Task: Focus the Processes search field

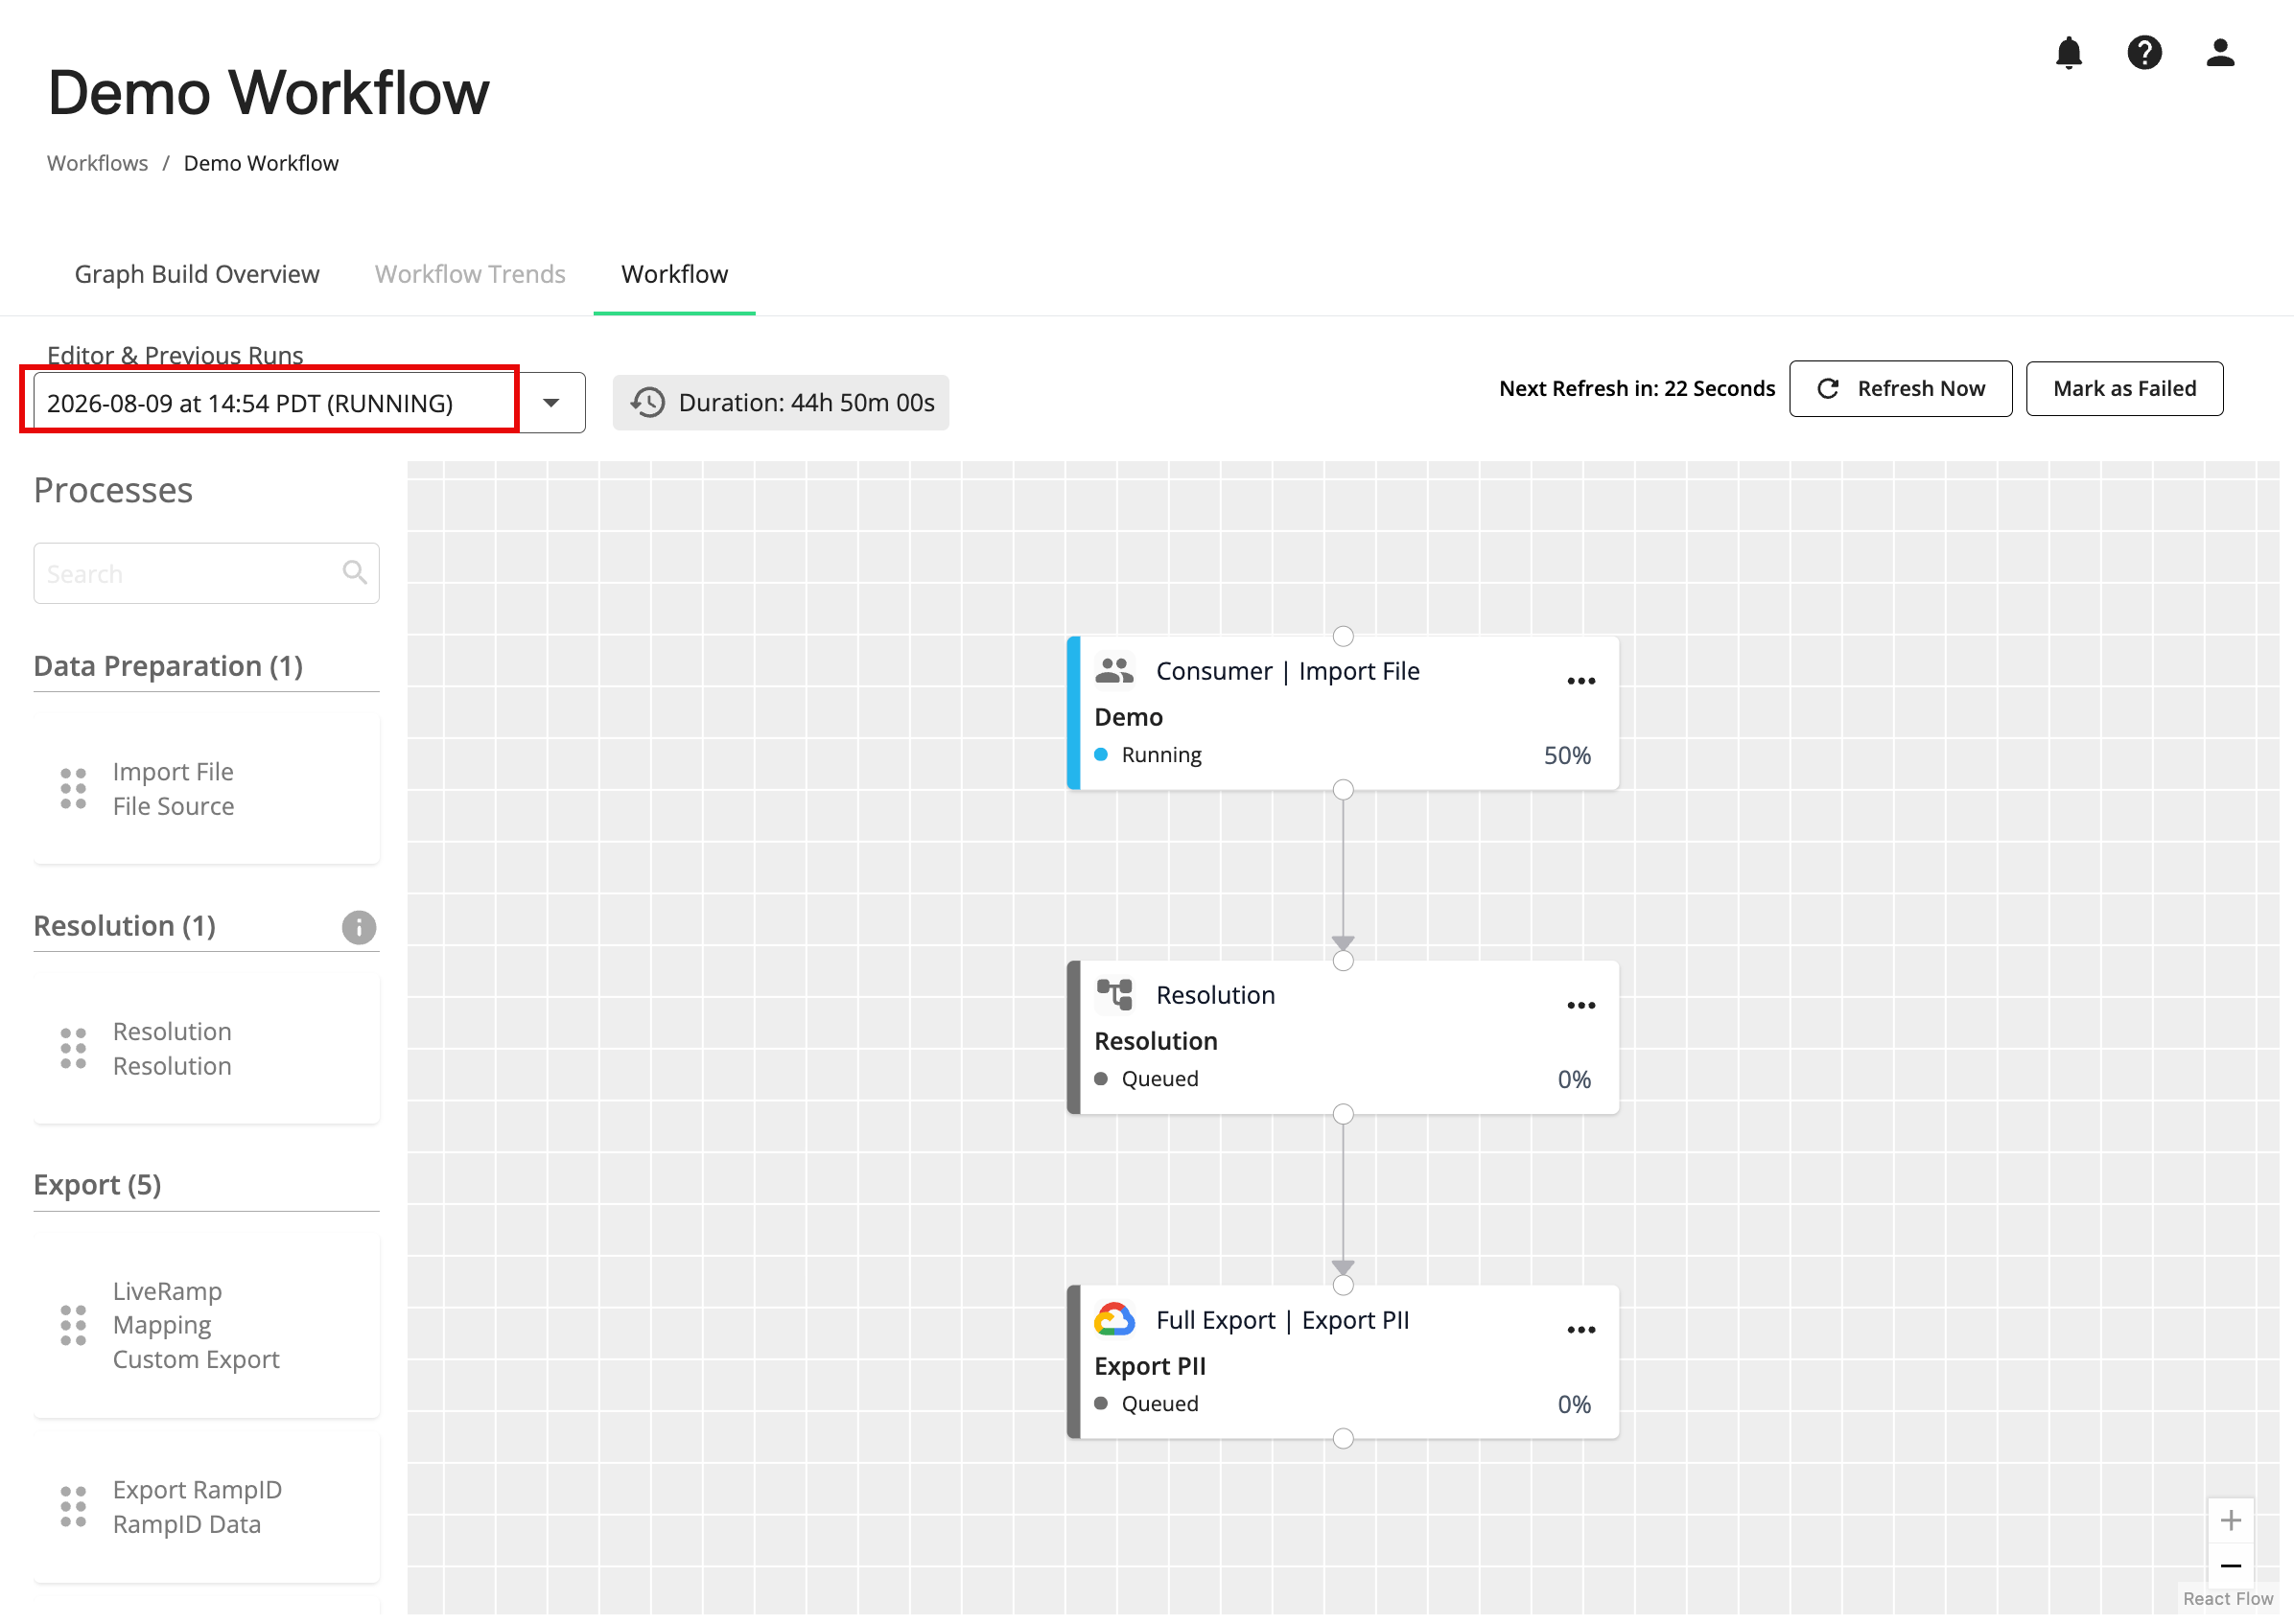Action: [x=206, y=573]
